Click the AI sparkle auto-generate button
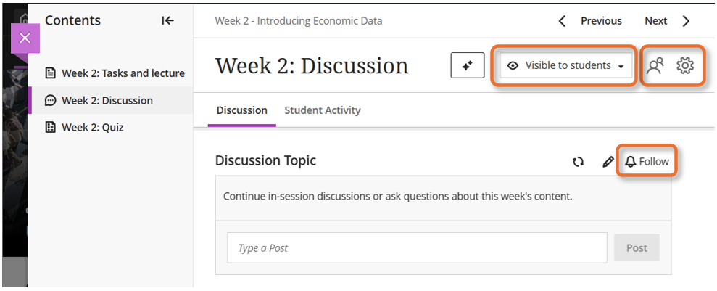 (468, 65)
